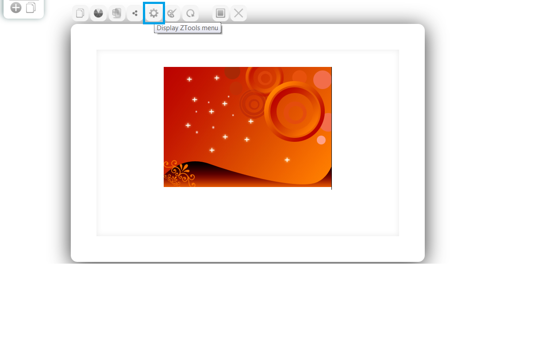Click the first toolbar document copy icon
The width and height of the screenshot is (546, 343).
click(80, 13)
